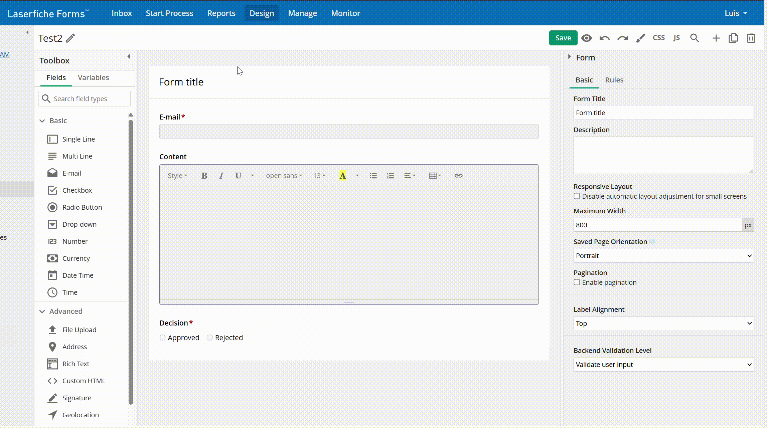Viewport: 767px width, 428px height.
Task: Open the Luis user menu
Action: click(736, 13)
